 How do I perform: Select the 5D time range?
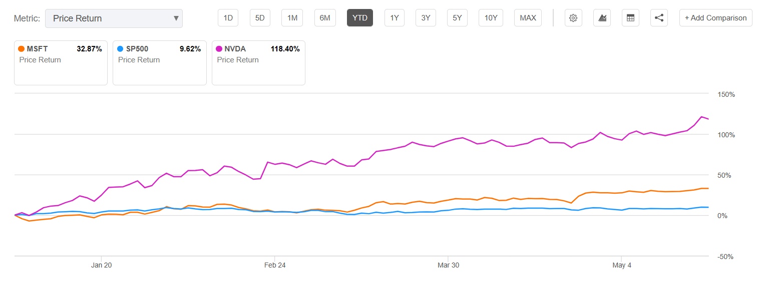[x=260, y=18]
